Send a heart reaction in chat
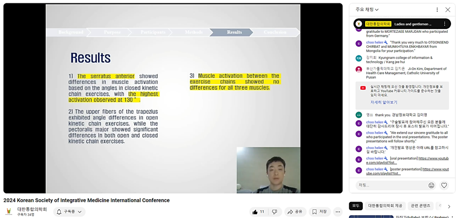 (x=444, y=185)
